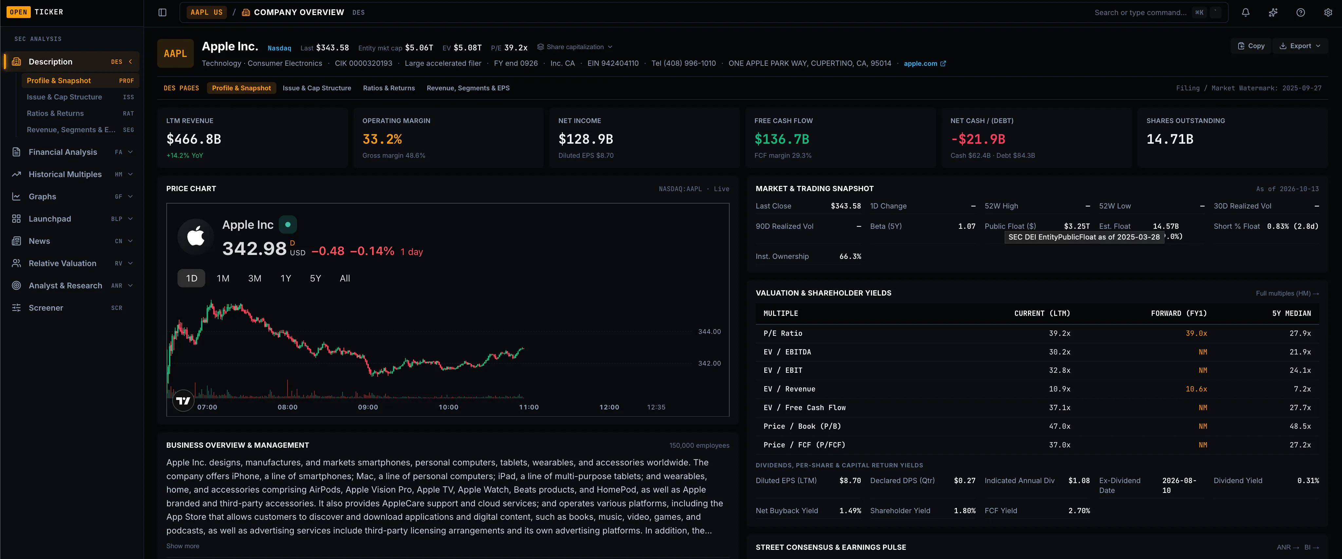Click the Copy button
The image size is (1342, 559).
click(1251, 46)
